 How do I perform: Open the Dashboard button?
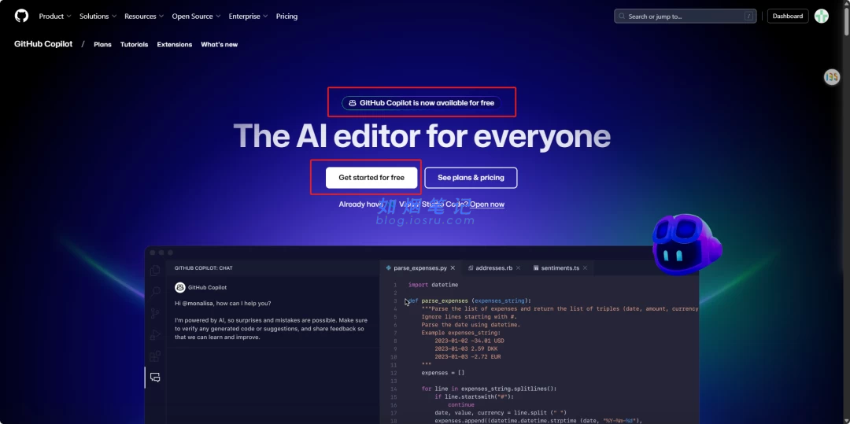788,17
